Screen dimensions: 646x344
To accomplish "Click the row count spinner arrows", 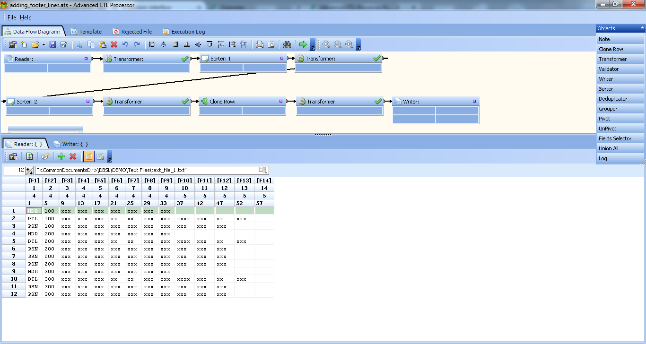I will [x=29, y=170].
